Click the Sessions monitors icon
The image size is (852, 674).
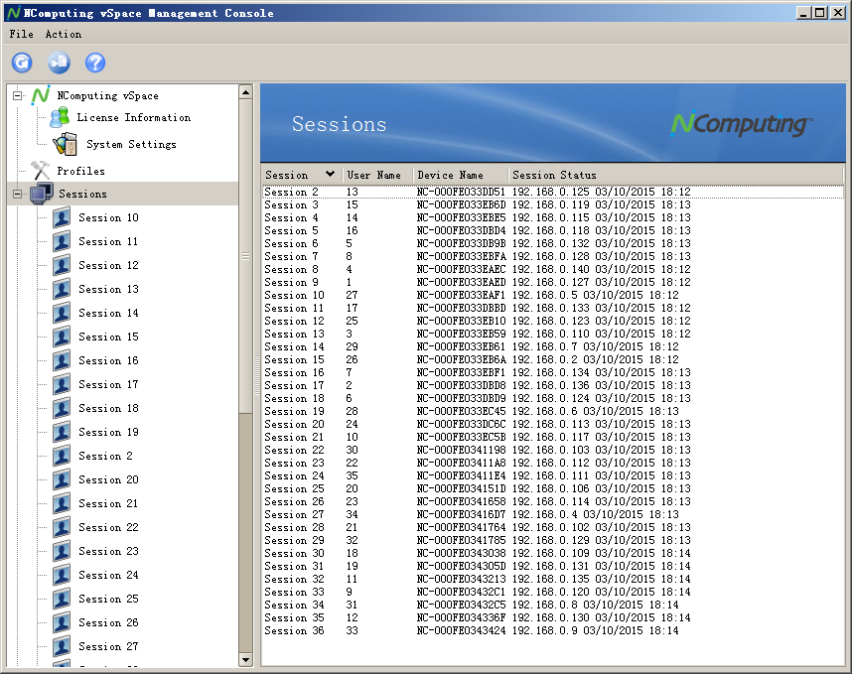[x=42, y=194]
